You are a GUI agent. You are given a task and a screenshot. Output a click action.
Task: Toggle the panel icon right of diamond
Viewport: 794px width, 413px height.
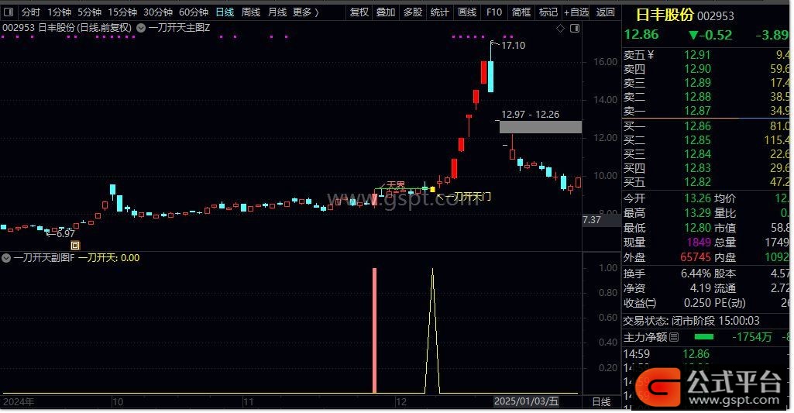point(574,29)
